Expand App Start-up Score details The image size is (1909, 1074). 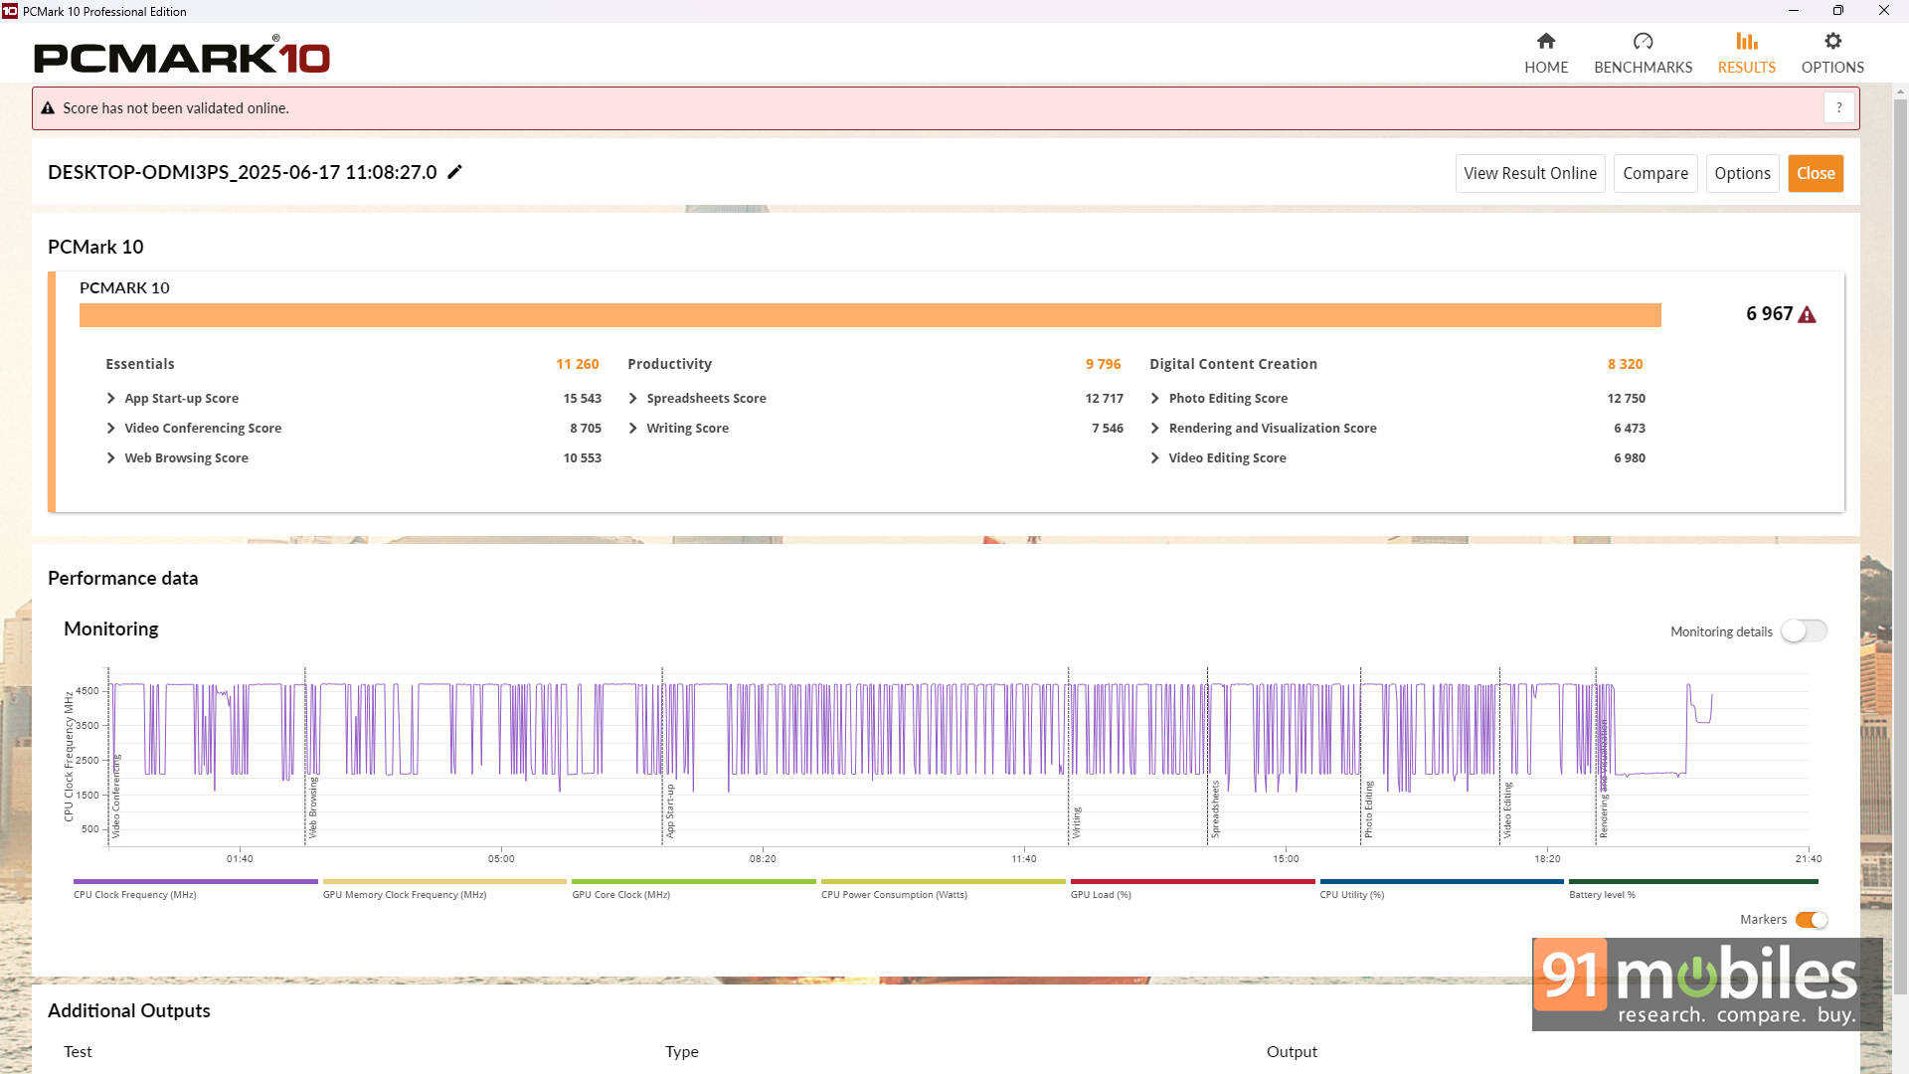click(110, 398)
